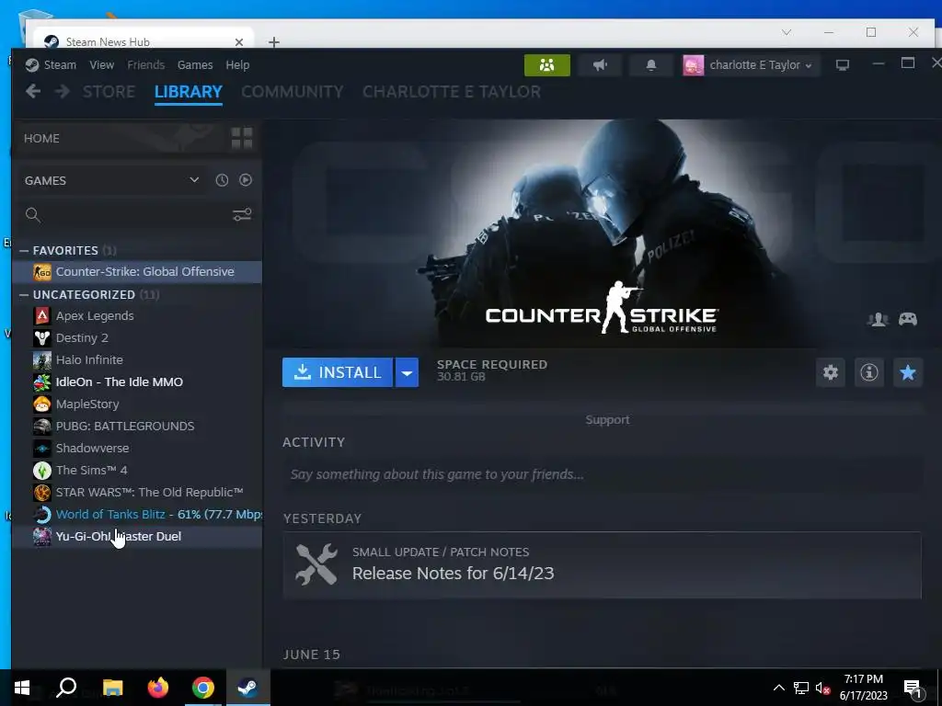Viewport: 942px width, 706px height.
Task: Go back with the left arrow
Action: (33, 91)
